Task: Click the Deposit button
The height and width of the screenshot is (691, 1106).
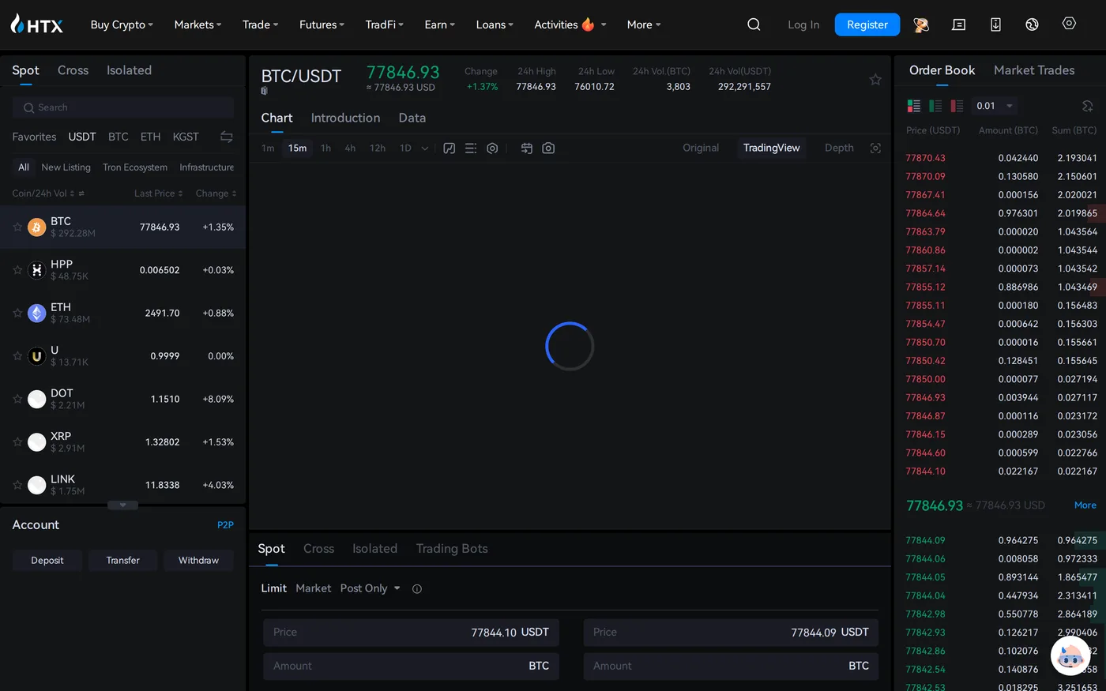Action: [x=47, y=561]
